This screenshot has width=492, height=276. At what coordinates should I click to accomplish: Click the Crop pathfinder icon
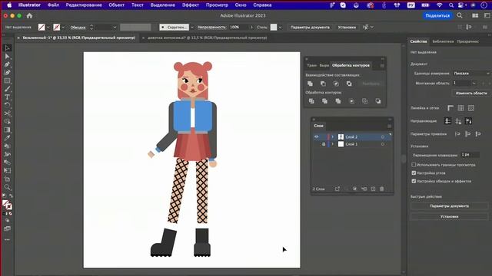[352, 101]
